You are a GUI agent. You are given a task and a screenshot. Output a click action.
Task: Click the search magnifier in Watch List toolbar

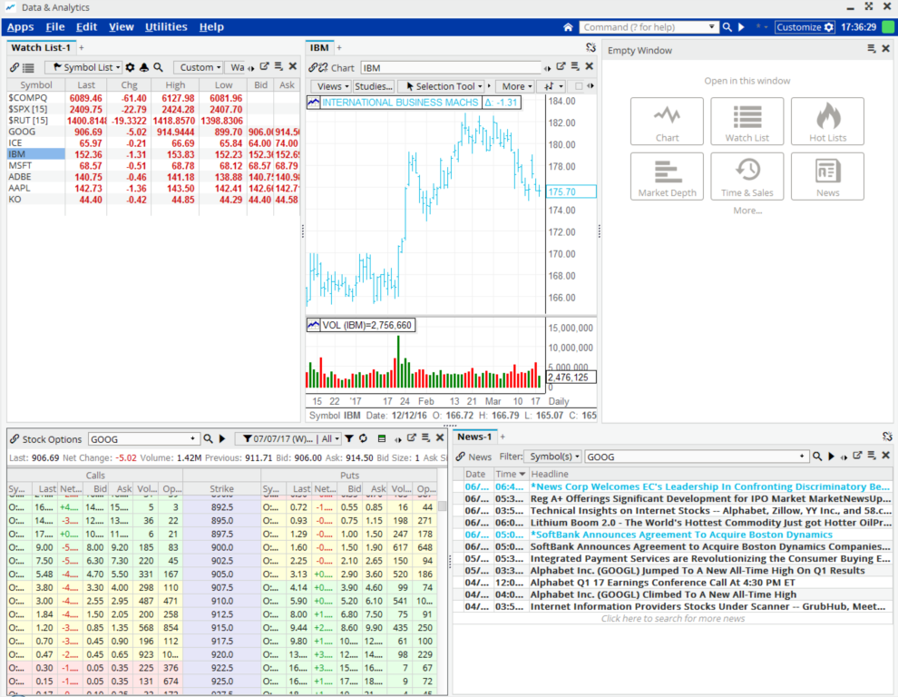[x=158, y=68]
